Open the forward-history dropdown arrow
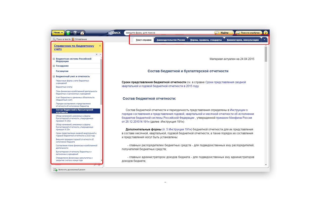Viewport: 320px width, 197px height. coord(79,33)
